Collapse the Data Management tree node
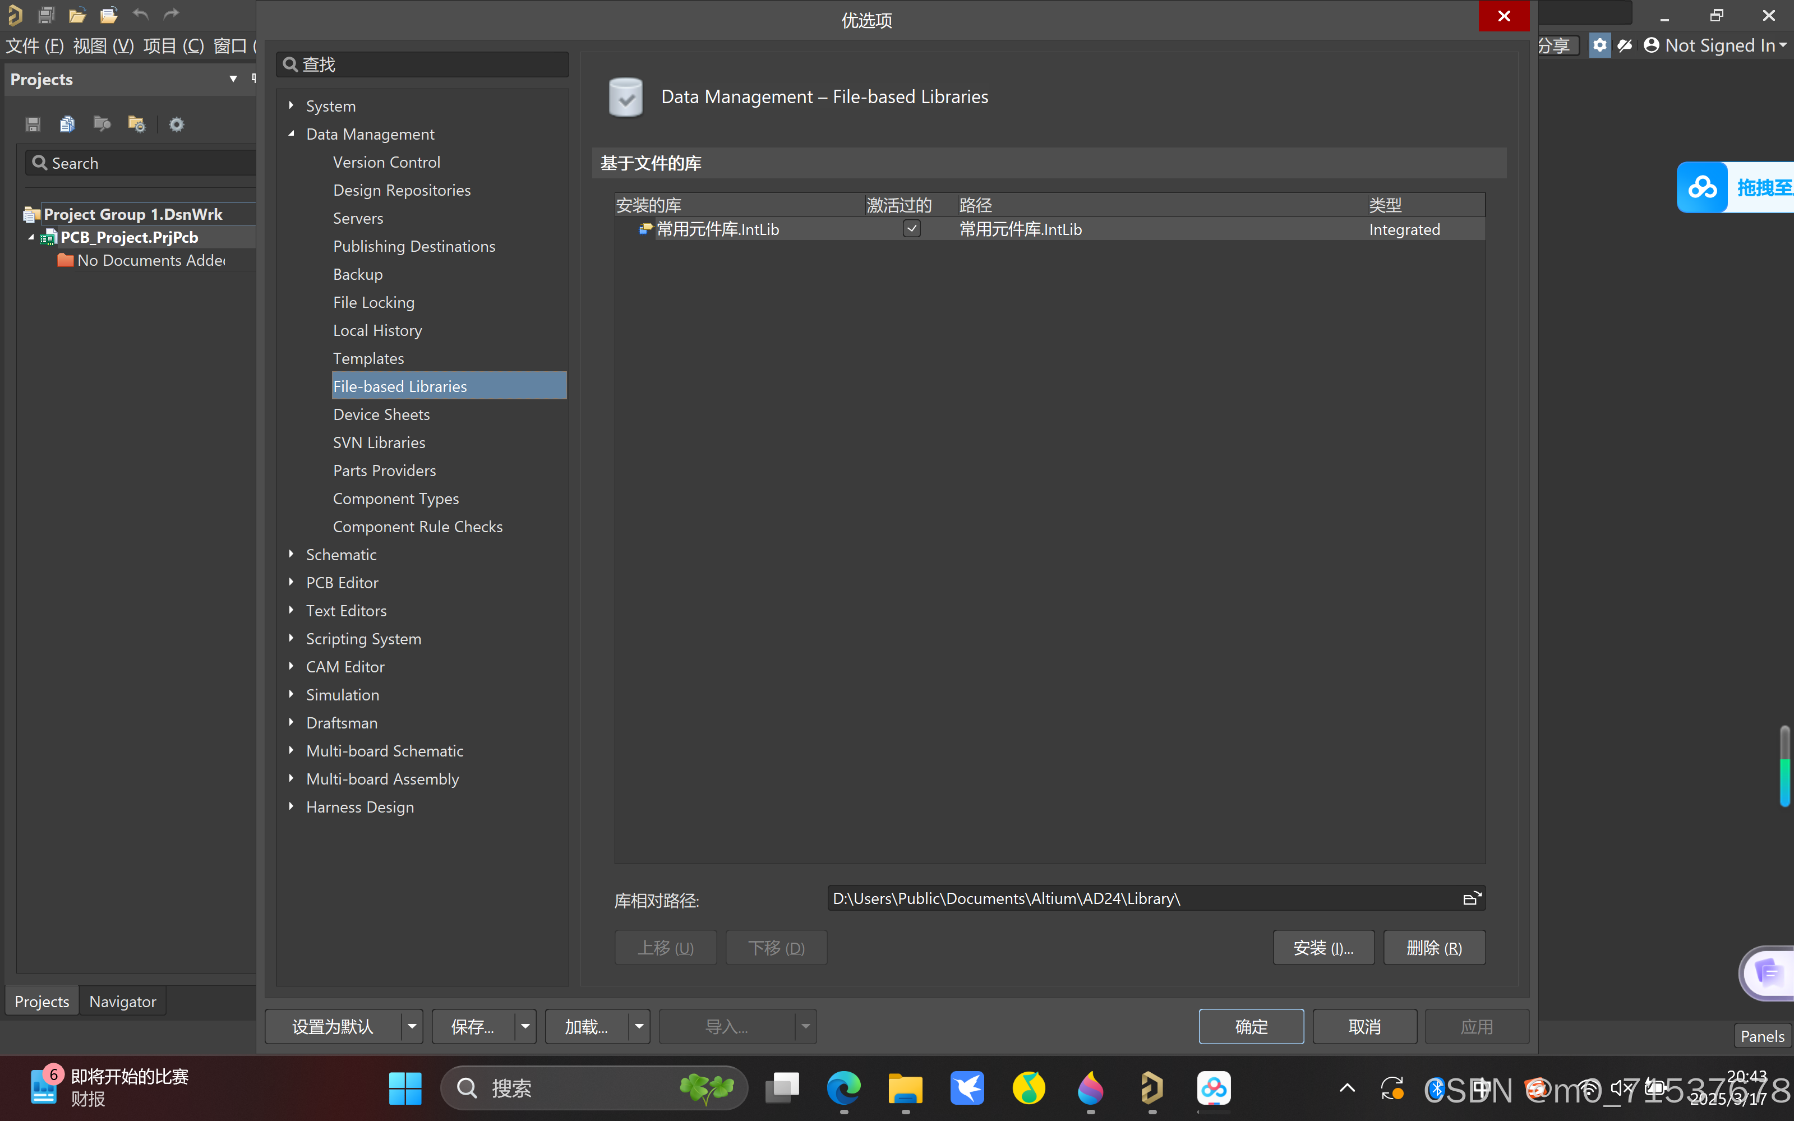1794x1121 pixels. tap(292, 134)
